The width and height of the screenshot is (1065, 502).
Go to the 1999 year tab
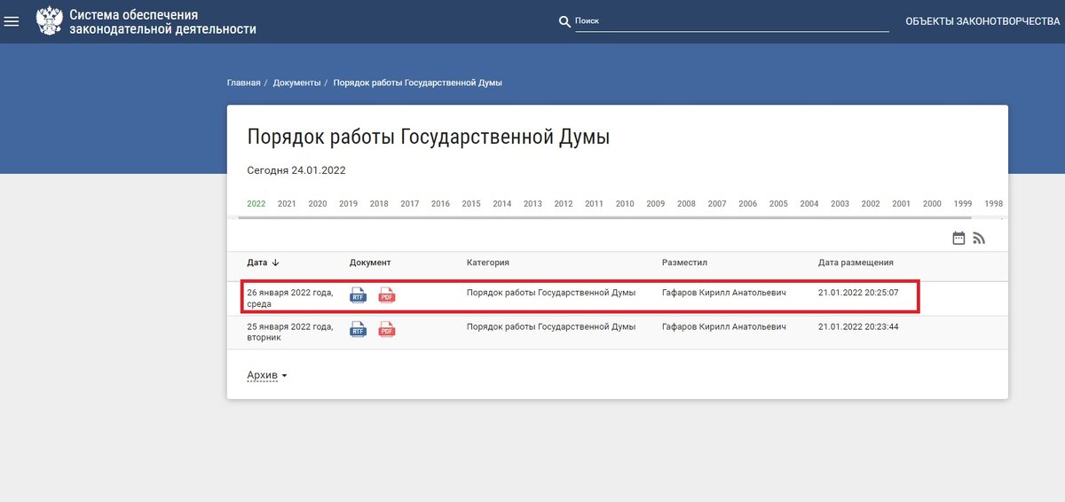(x=963, y=203)
